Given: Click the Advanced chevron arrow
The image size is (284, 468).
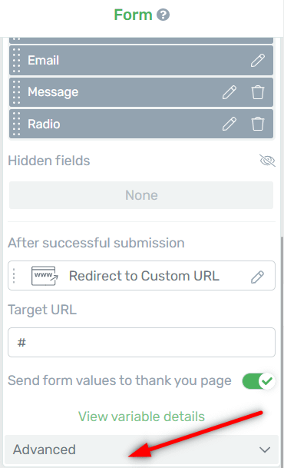Looking at the screenshot, I should [265, 450].
